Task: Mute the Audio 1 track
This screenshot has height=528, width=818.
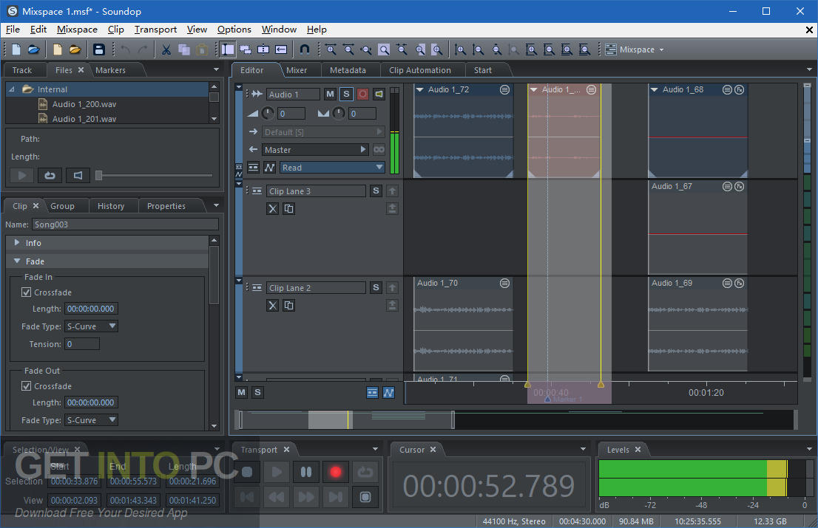Action: click(330, 95)
